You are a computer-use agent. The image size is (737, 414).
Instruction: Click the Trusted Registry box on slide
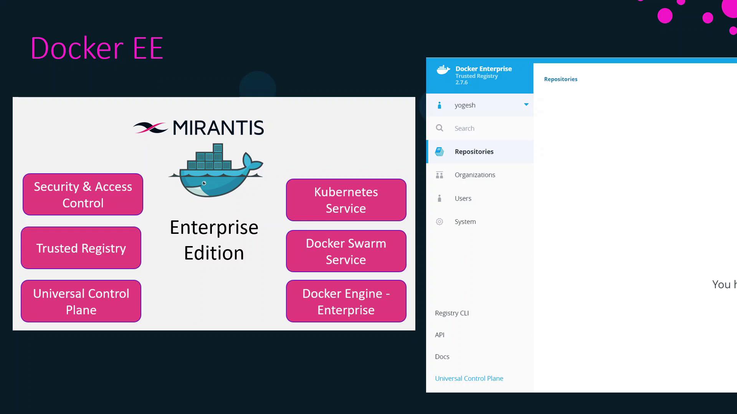[x=81, y=248]
